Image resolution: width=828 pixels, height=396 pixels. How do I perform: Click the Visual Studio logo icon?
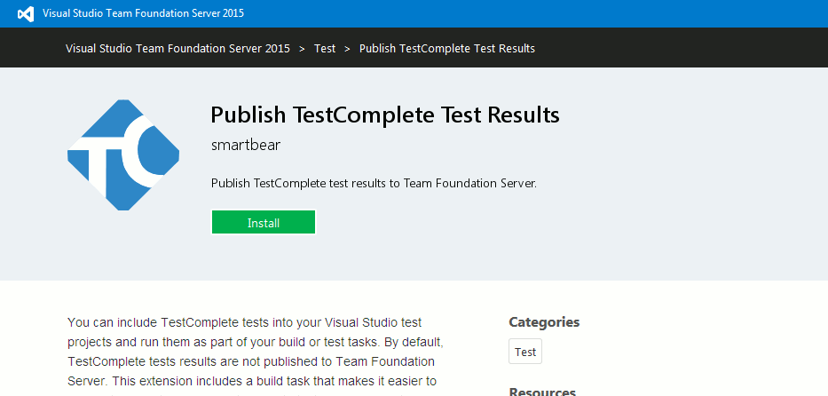(25, 14)
